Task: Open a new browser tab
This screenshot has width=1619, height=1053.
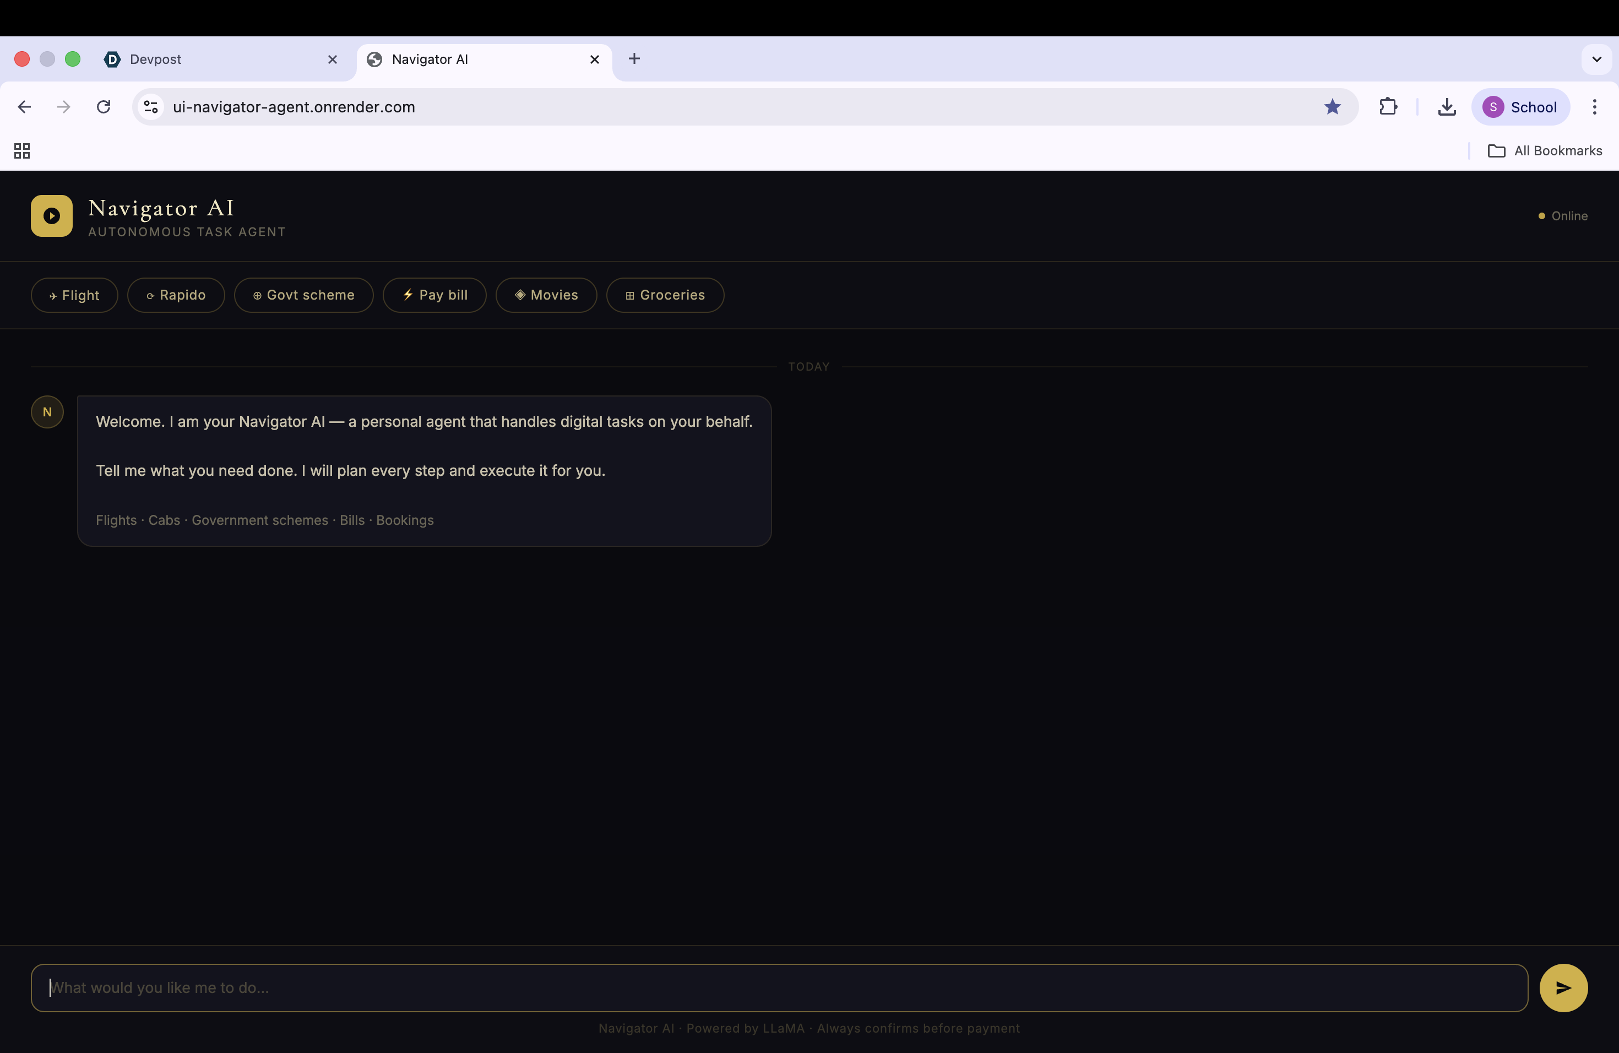Action: (634, 58)
